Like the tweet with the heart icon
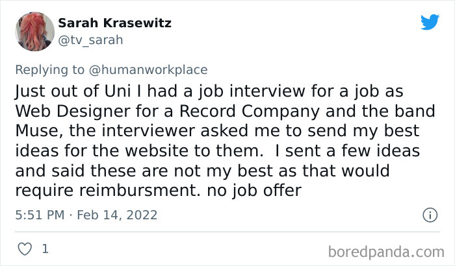 (24, 248)
